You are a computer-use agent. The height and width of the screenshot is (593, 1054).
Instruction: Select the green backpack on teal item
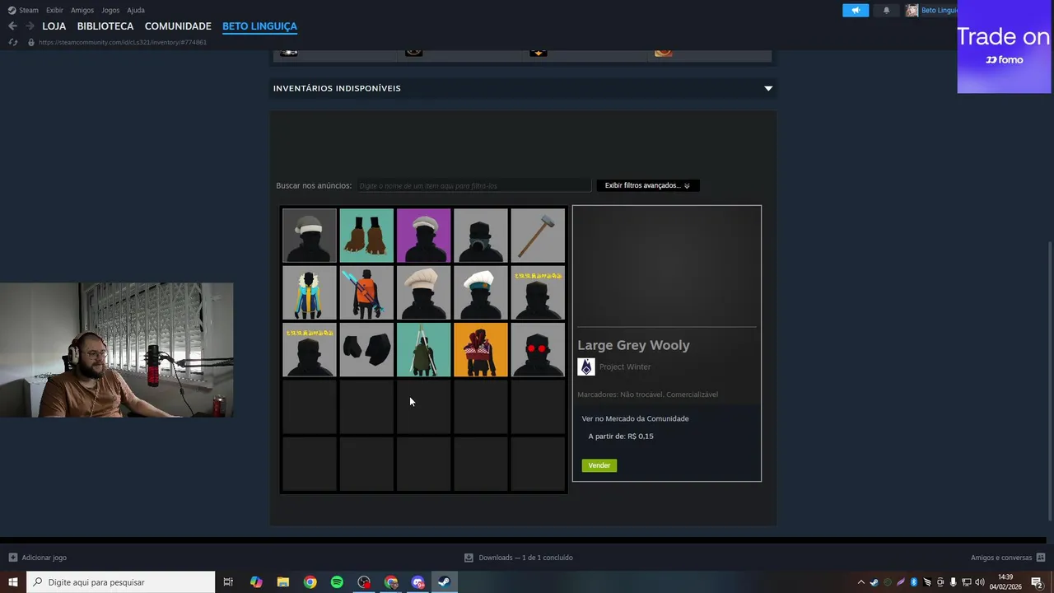[424, 350]
